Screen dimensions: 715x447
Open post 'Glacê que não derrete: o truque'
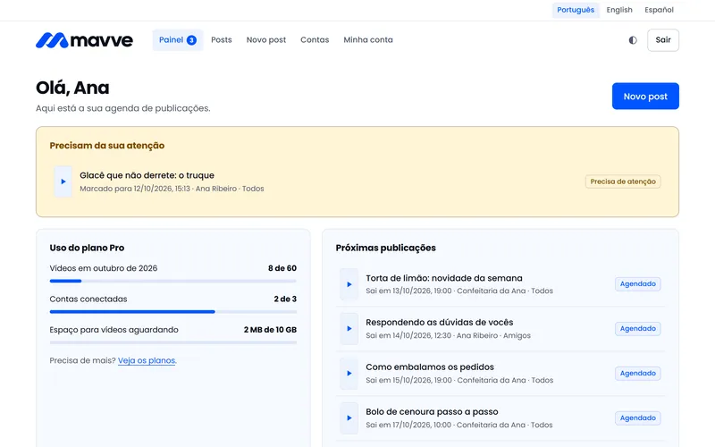(147, 175)
